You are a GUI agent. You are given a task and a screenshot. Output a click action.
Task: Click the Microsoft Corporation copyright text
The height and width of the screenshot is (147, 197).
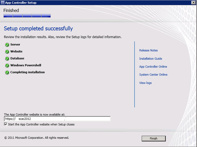[36, 138]
